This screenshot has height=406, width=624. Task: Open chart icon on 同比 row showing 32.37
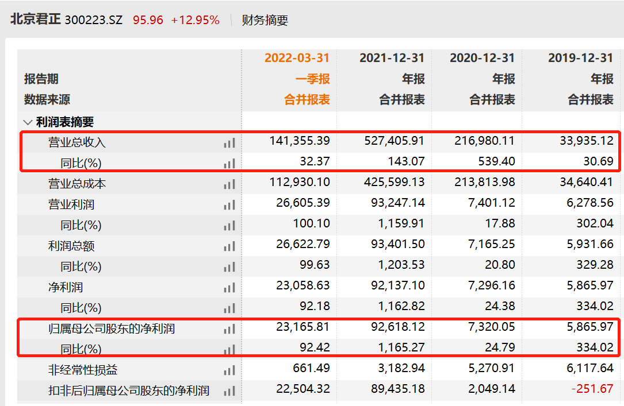click(x=229, y=163)
